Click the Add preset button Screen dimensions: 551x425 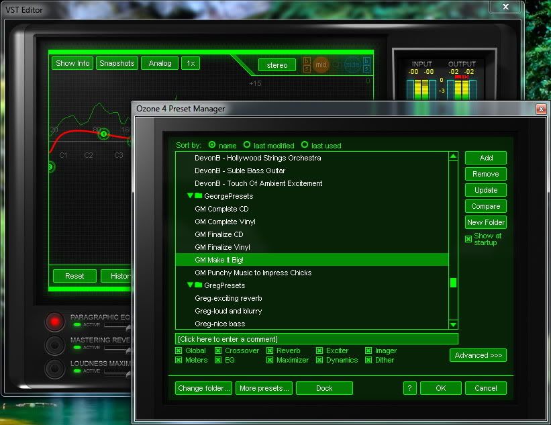(486, 158)
